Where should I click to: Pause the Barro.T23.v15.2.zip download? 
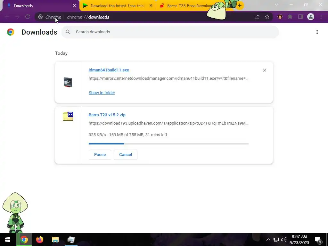100,155
